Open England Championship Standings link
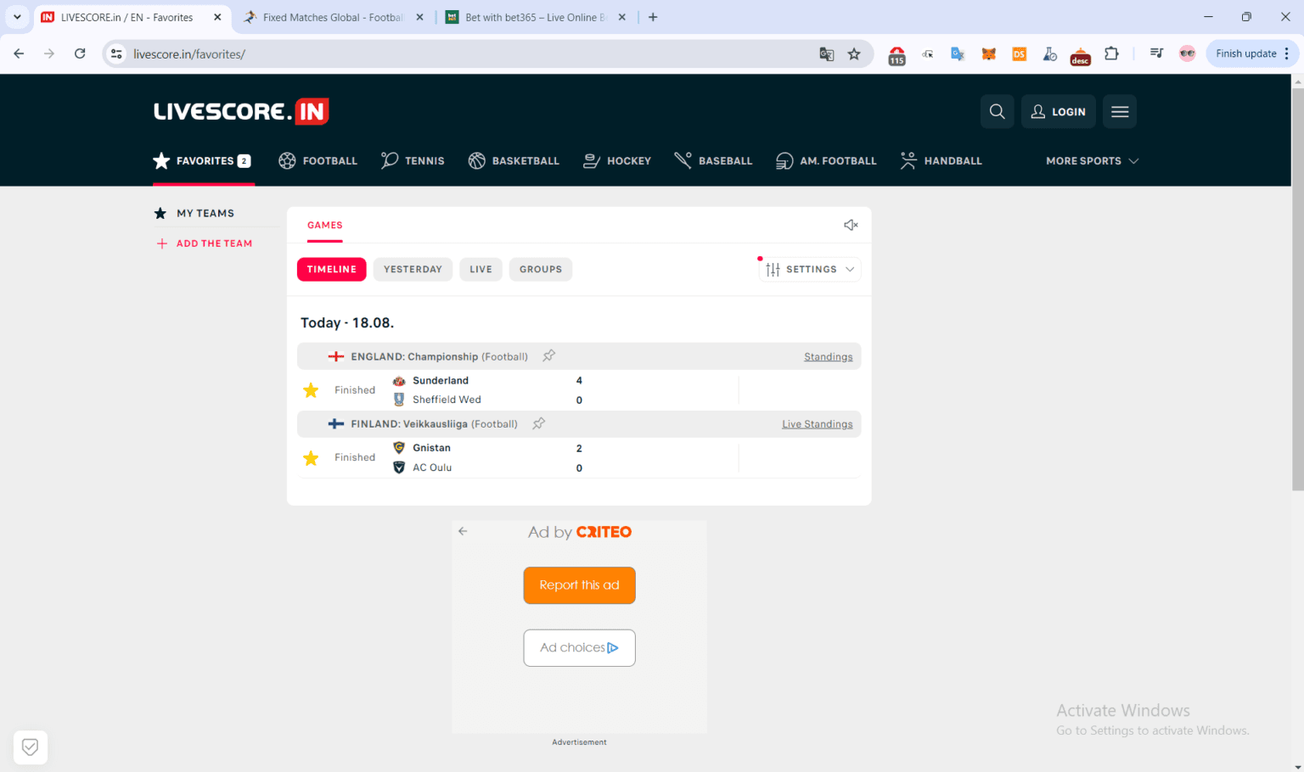 828,357
